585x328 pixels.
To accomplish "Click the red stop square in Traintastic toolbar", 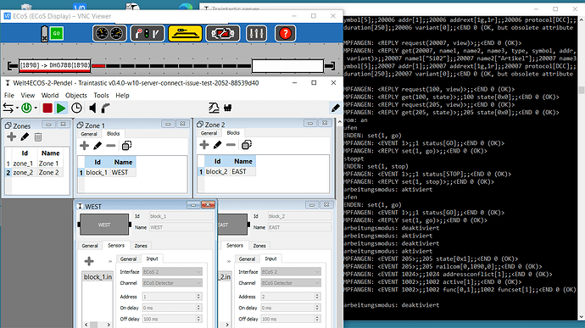I will (x=47, y=108).
